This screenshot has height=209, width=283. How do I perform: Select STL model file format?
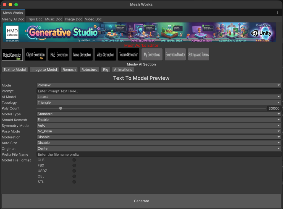pos(74,182)
